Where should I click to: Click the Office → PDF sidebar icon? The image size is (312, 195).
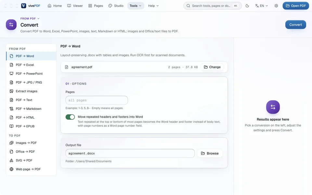point(12,152)
